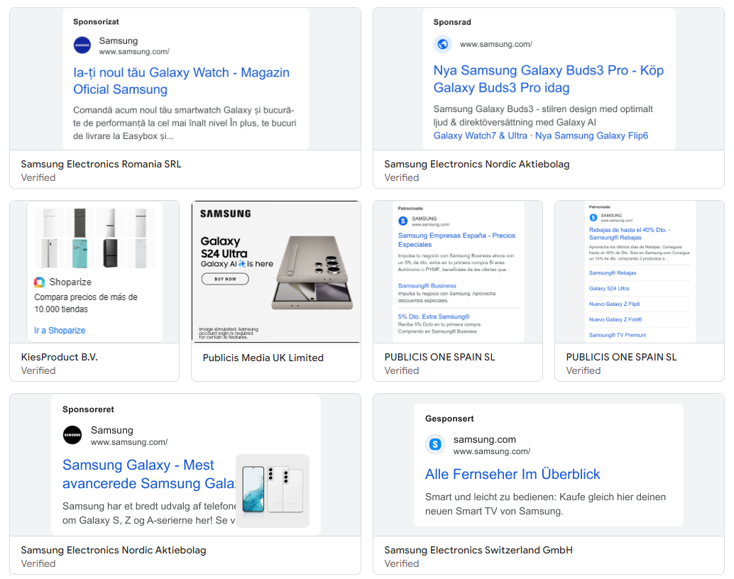Click the black Samsung logo in the Danish ad
The height and width of the screenshot is (579, 734).
pos(72,435)
